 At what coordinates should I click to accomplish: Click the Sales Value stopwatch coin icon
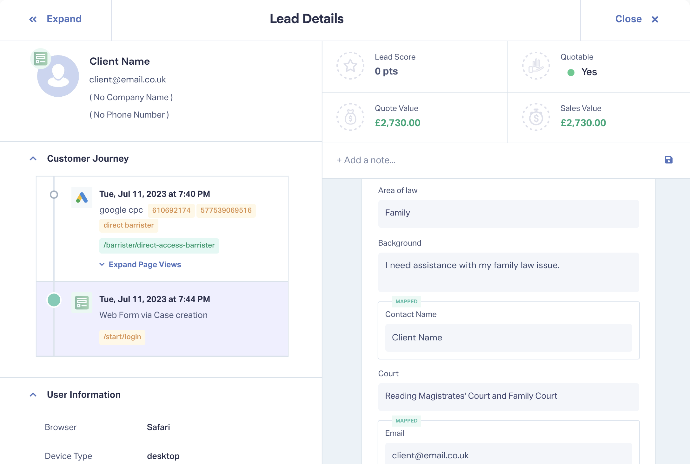click(536, 117)
